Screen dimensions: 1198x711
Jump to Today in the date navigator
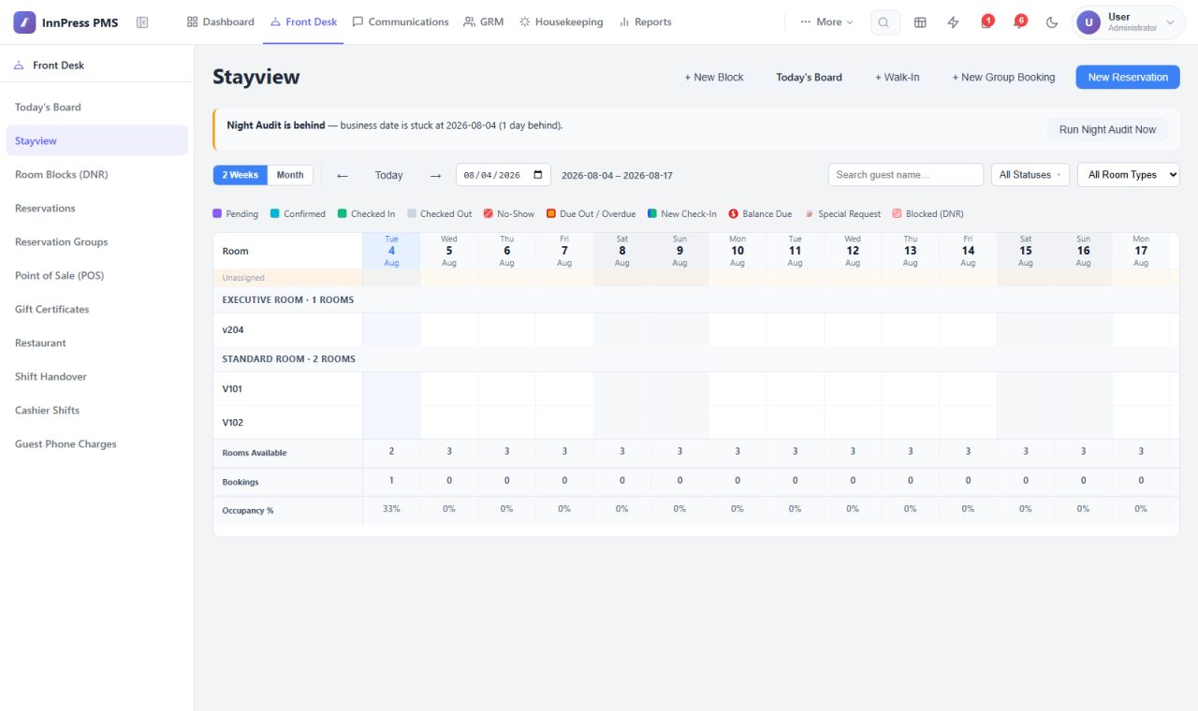click(x=388, y=175)
